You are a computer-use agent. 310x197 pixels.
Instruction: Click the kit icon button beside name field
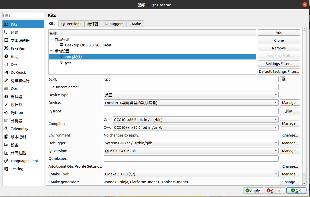coord(283,79)
